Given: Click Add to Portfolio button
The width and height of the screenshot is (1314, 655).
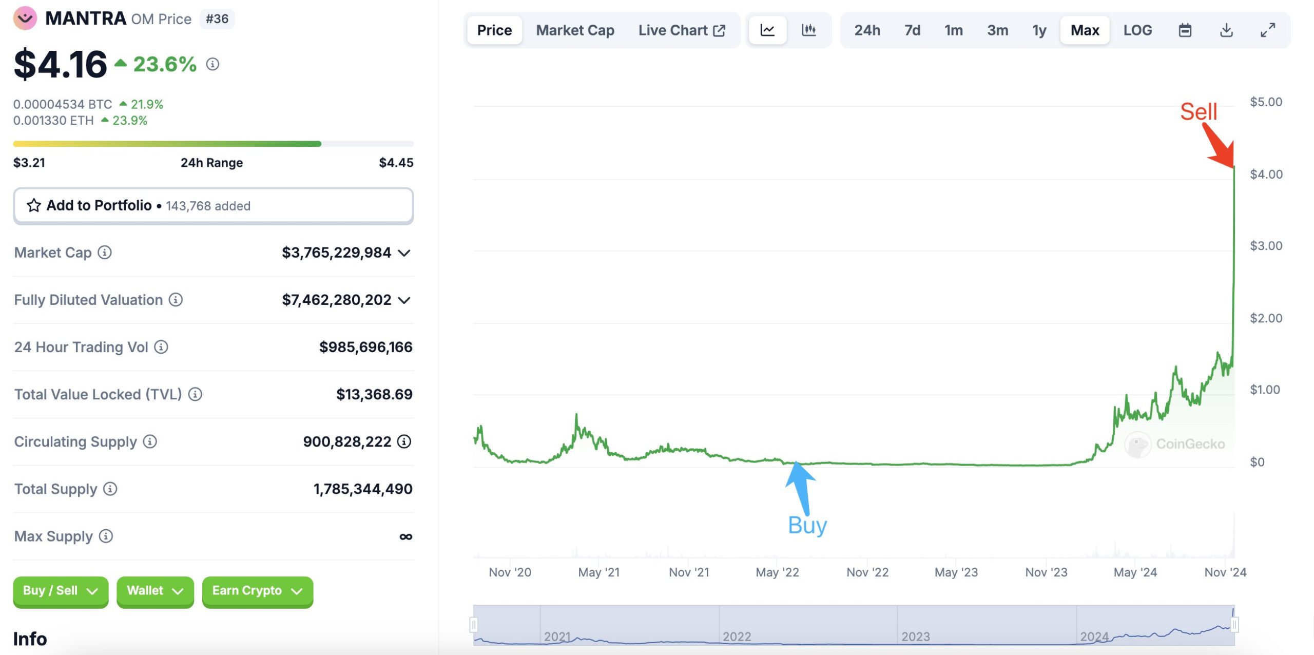Looking at the screenshot, I should pos(214,206).
